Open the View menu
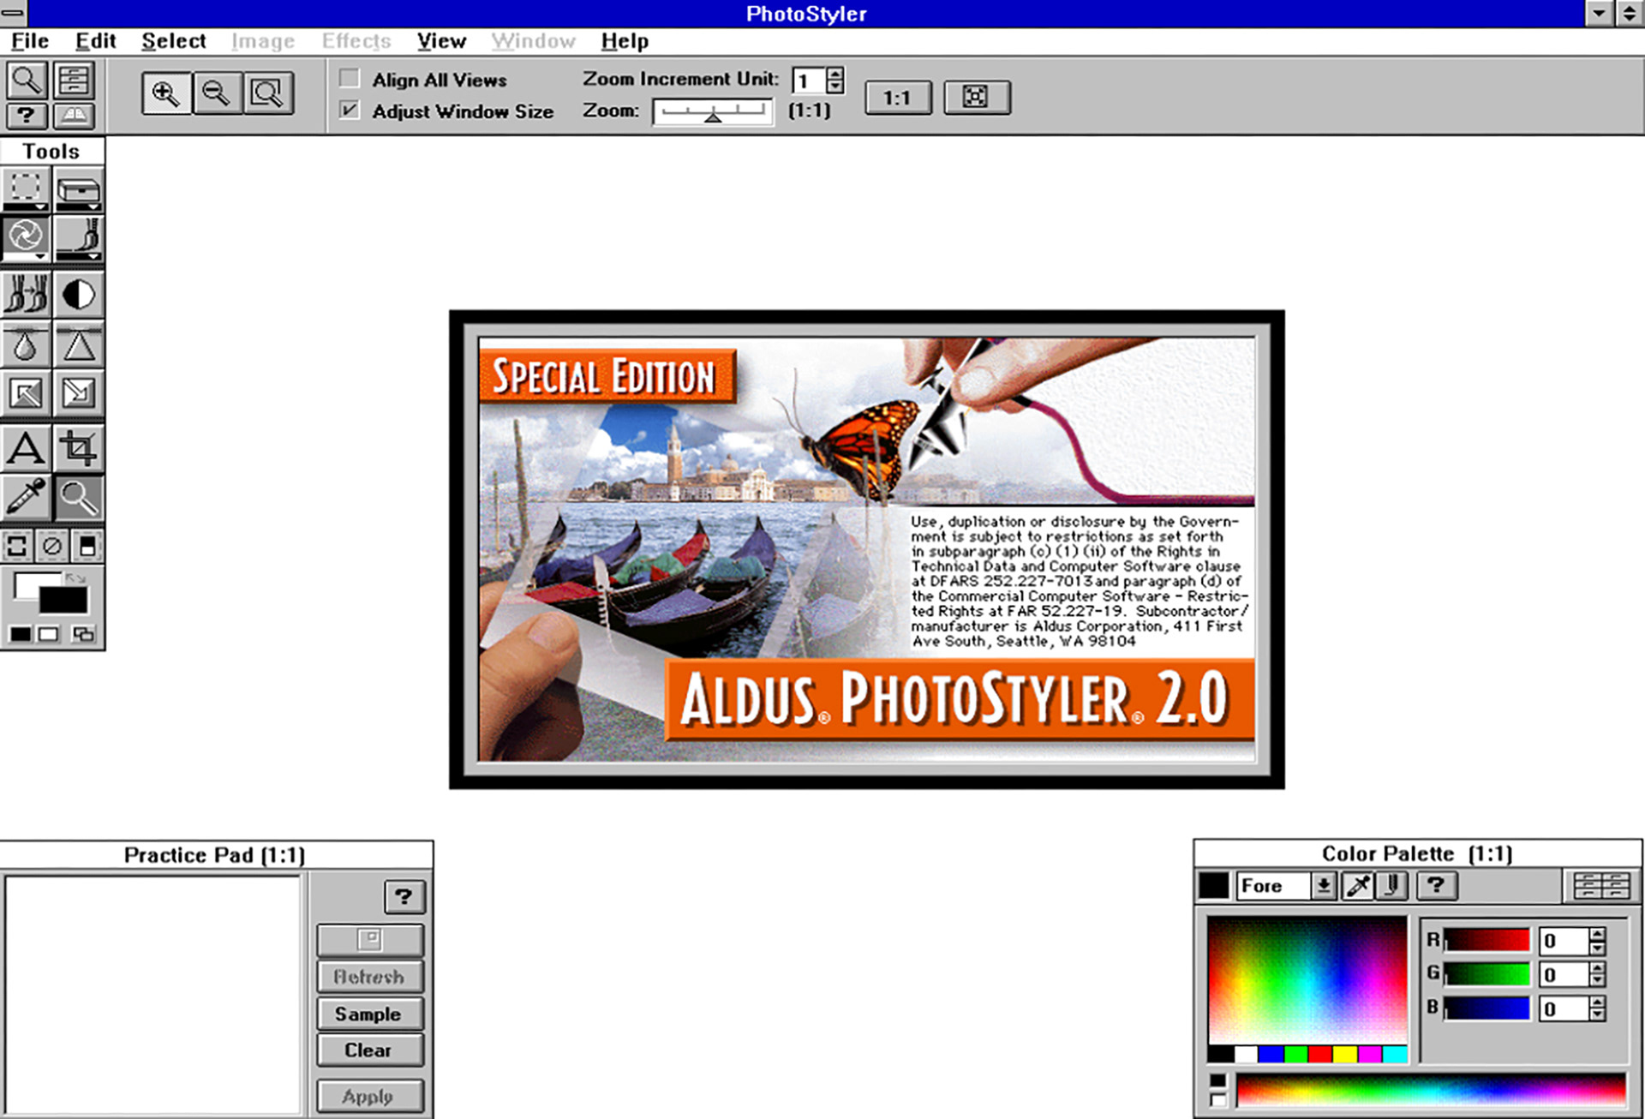 click(441, 41)
